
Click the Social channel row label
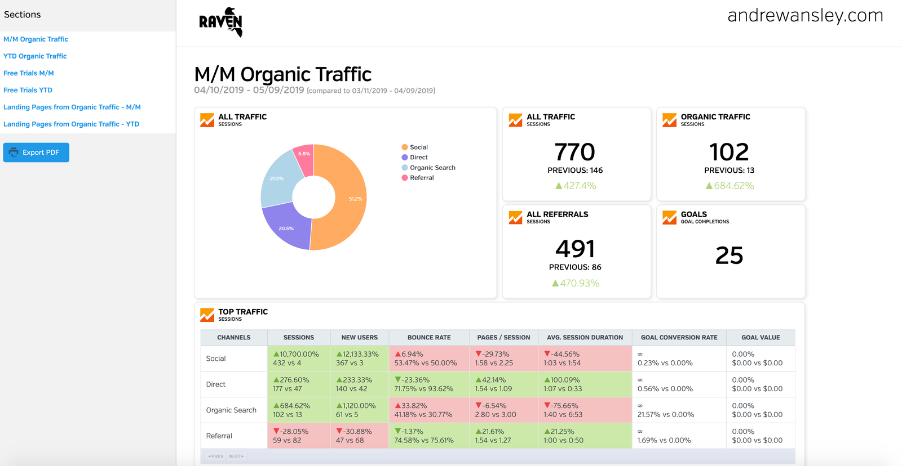[216, 359]
